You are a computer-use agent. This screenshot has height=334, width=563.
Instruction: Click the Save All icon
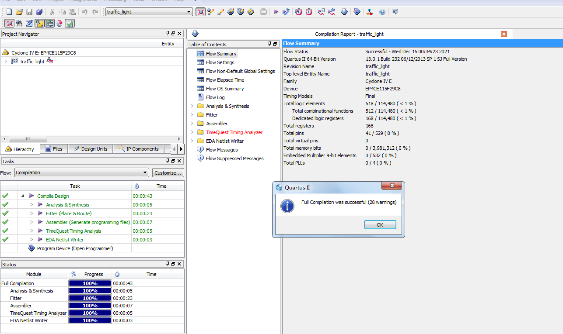coord(40,12)
